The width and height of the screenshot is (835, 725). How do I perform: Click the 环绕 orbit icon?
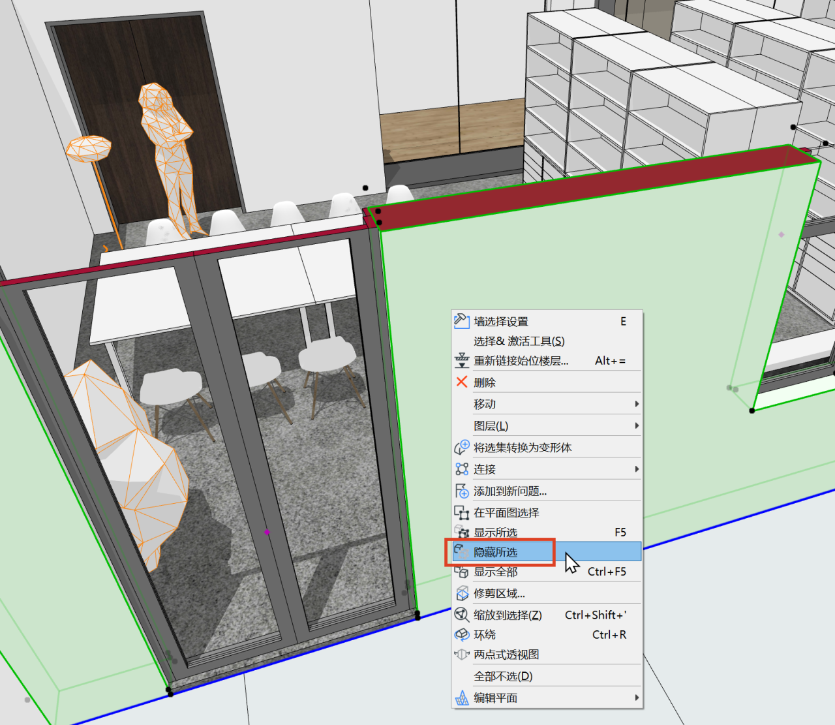point(462,634)
